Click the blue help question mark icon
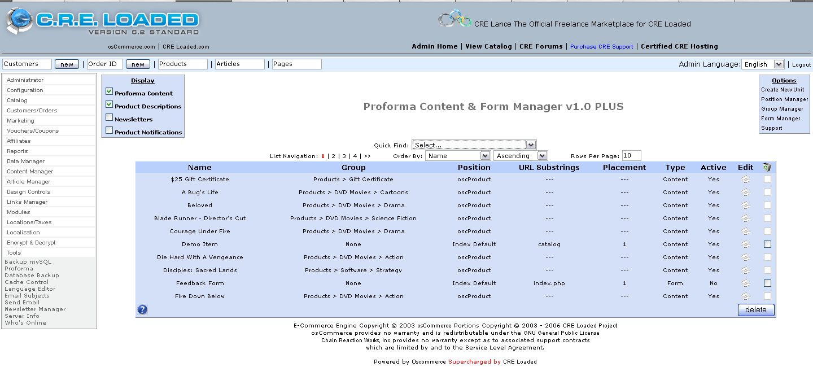Image resolution: width=813 pixels, height=367 pixels. point(142,309)
